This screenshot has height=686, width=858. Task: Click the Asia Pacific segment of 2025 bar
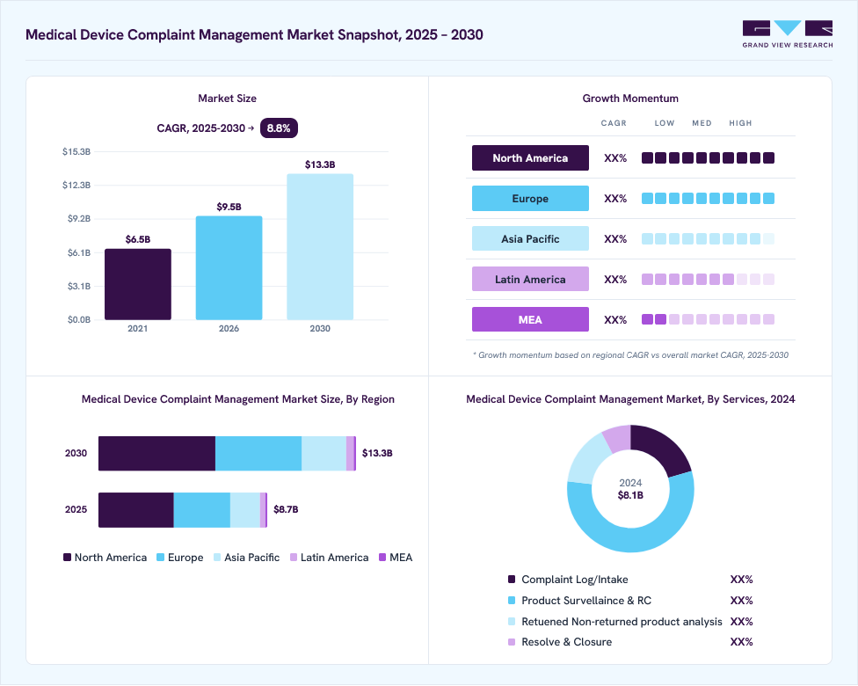pos(245,510)
